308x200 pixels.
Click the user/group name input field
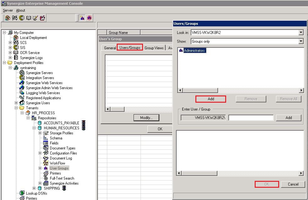[251, 118]
